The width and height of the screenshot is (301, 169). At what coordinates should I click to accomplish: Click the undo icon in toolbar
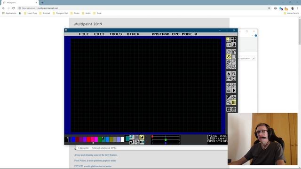(x=229, y=109)
